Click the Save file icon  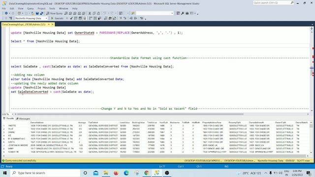37,13
